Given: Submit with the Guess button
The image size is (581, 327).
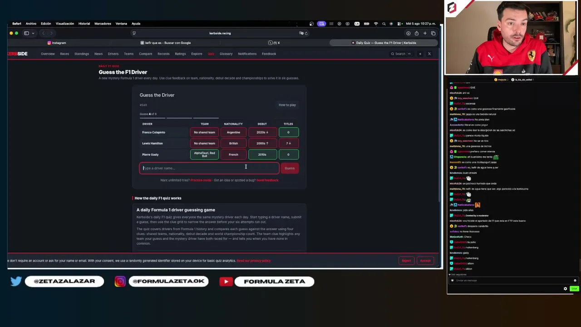Looking at the screenshot, I should tap(290, 168).
